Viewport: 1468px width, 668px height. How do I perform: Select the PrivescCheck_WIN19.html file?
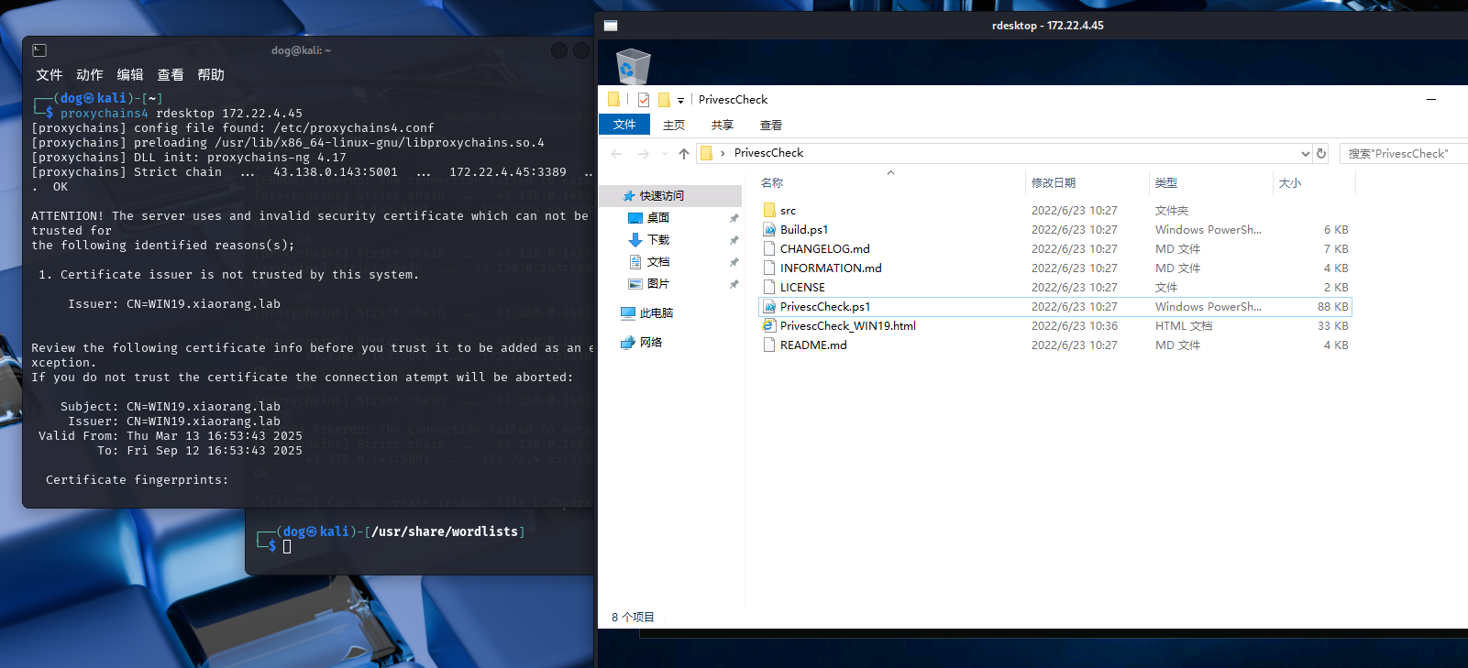pyautogui.click(x=847, y=326)
